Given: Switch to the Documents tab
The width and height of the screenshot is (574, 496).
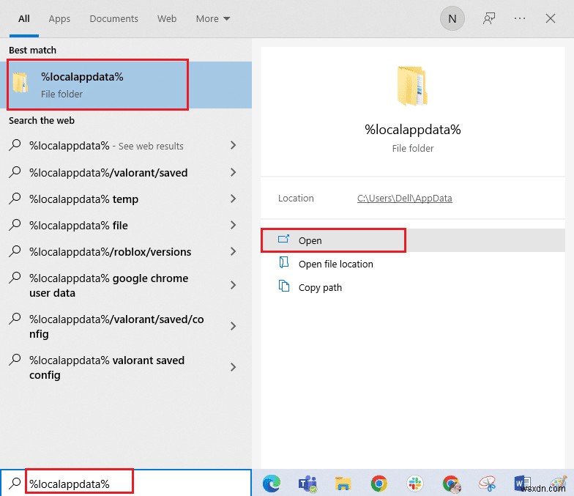Looking at the screenshot, I should pyautogui.click(x=113, y=19).
